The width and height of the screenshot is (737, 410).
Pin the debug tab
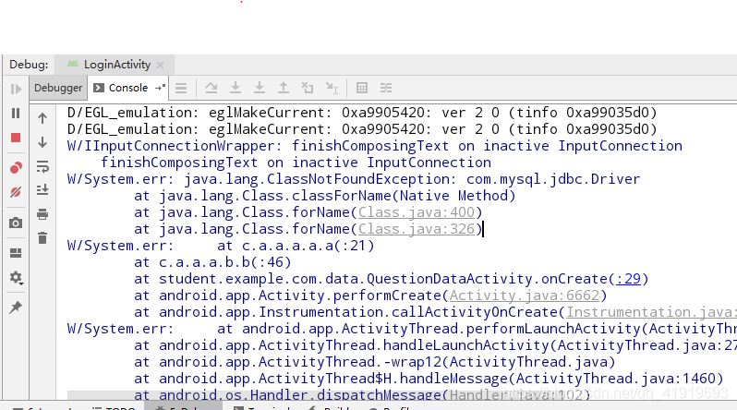(x=16, y=307)
